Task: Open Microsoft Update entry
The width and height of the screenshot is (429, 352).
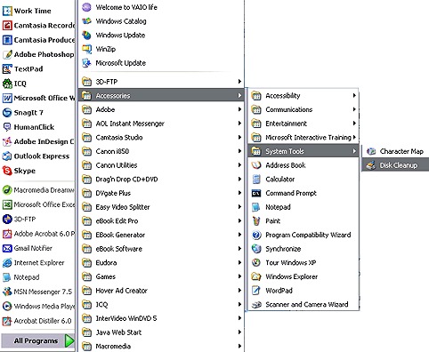Action: [x=161, y=63]
